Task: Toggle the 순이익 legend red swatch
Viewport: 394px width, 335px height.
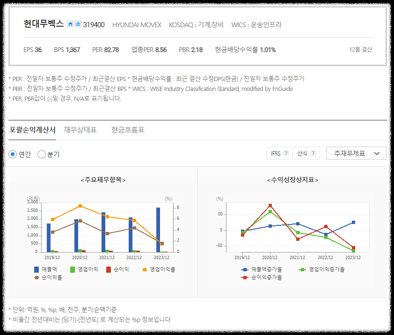Action: pos(109,269)
